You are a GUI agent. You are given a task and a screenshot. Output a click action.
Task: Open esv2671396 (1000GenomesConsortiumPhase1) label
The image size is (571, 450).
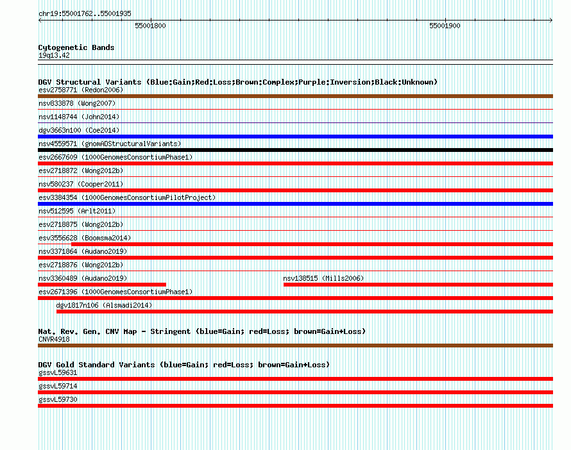tap(115, 292)
